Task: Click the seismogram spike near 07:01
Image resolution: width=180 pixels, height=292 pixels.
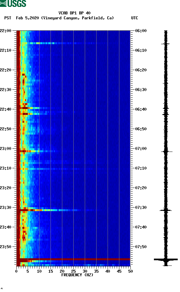Action: [x=166, y=152]
